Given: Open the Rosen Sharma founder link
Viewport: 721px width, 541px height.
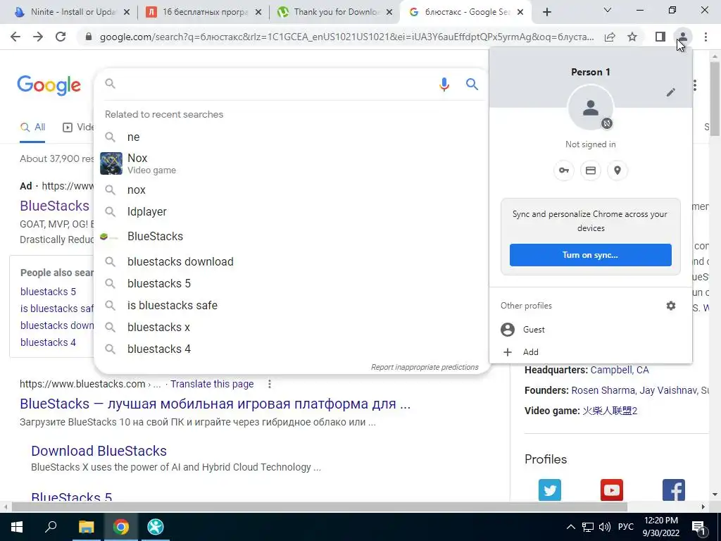Looking at the screenshot, I should 603,390.
